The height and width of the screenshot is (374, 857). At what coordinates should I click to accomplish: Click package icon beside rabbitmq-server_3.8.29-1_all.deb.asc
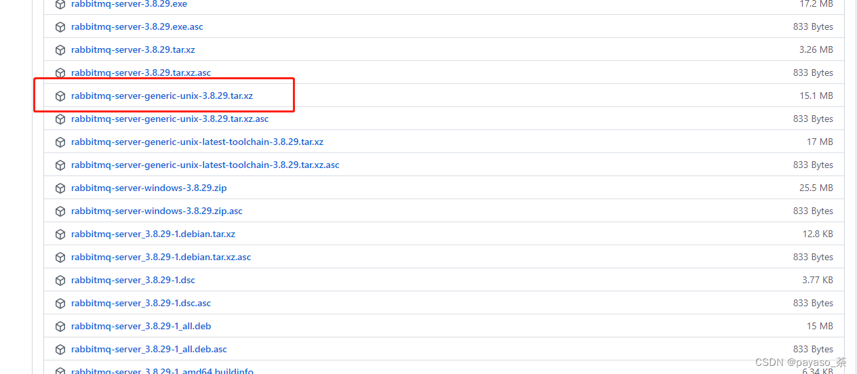60,350
